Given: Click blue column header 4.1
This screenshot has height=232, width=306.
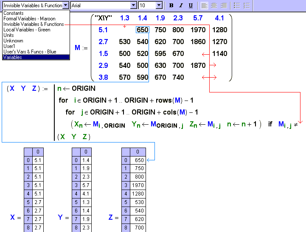Looking at the screenshot, I should [x=219, y=18].
